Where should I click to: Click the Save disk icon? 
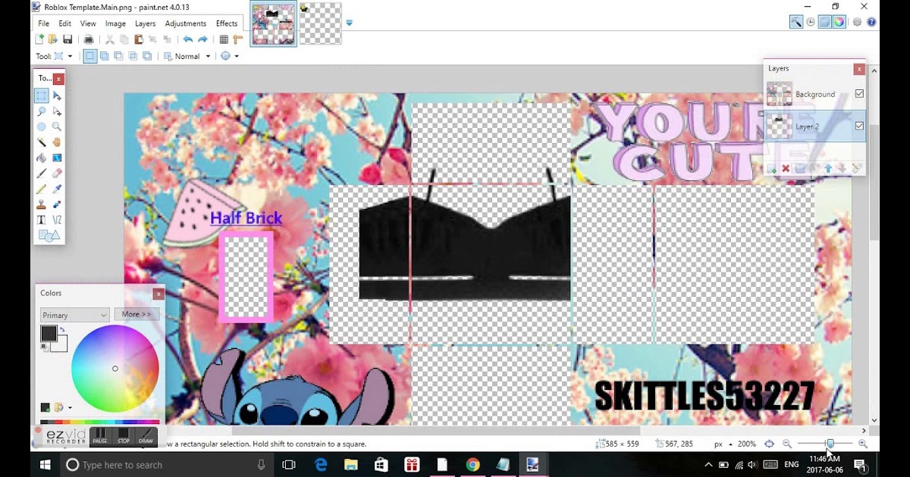(x=67, y=39)
